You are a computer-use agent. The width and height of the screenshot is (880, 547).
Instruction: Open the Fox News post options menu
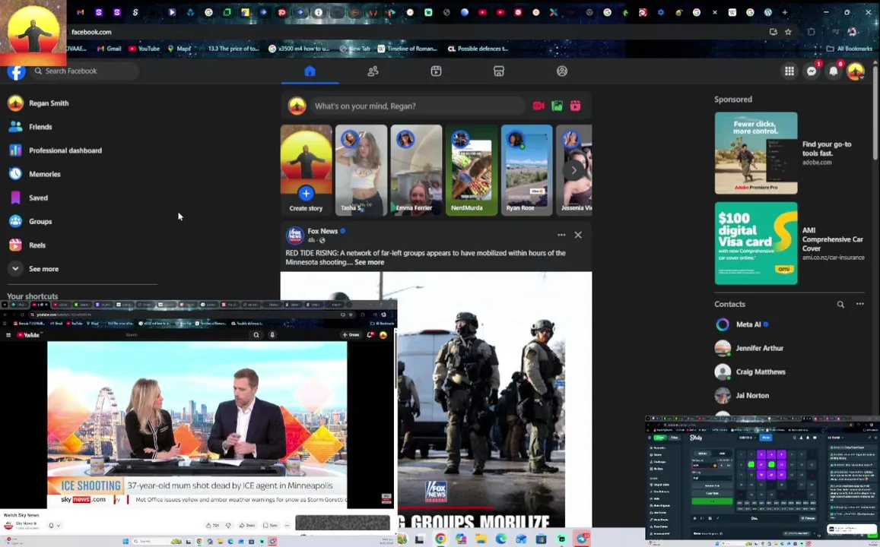(561, 235)
